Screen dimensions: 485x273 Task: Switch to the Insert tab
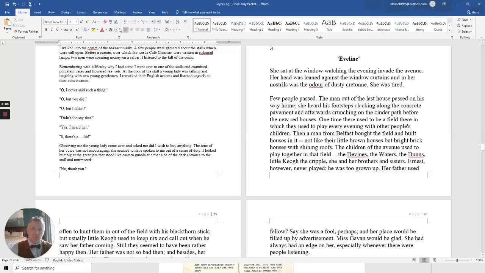point(37,12)
